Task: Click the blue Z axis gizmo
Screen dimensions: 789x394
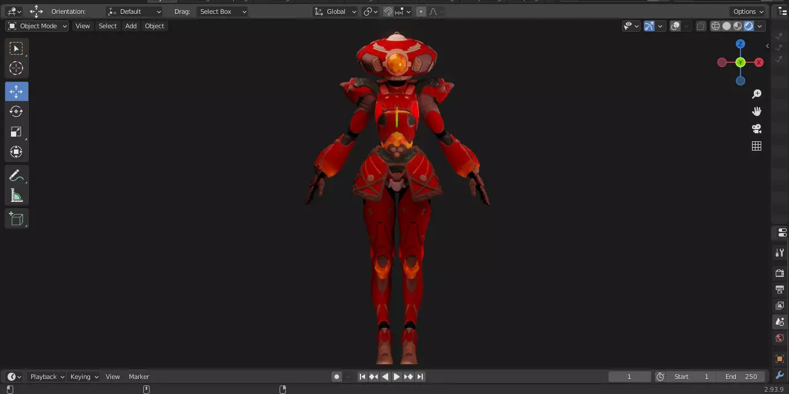Action: pos(740,44)
